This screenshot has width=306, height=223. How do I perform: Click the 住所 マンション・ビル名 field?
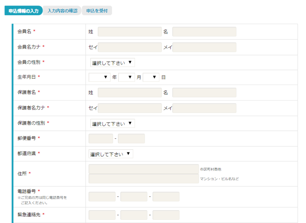143,179
